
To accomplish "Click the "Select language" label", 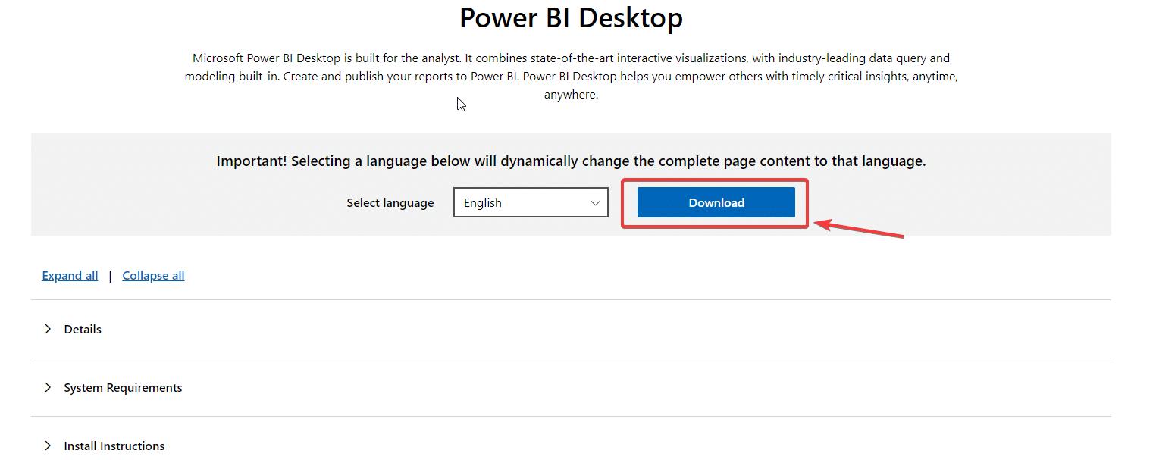I will coord(390,202).
